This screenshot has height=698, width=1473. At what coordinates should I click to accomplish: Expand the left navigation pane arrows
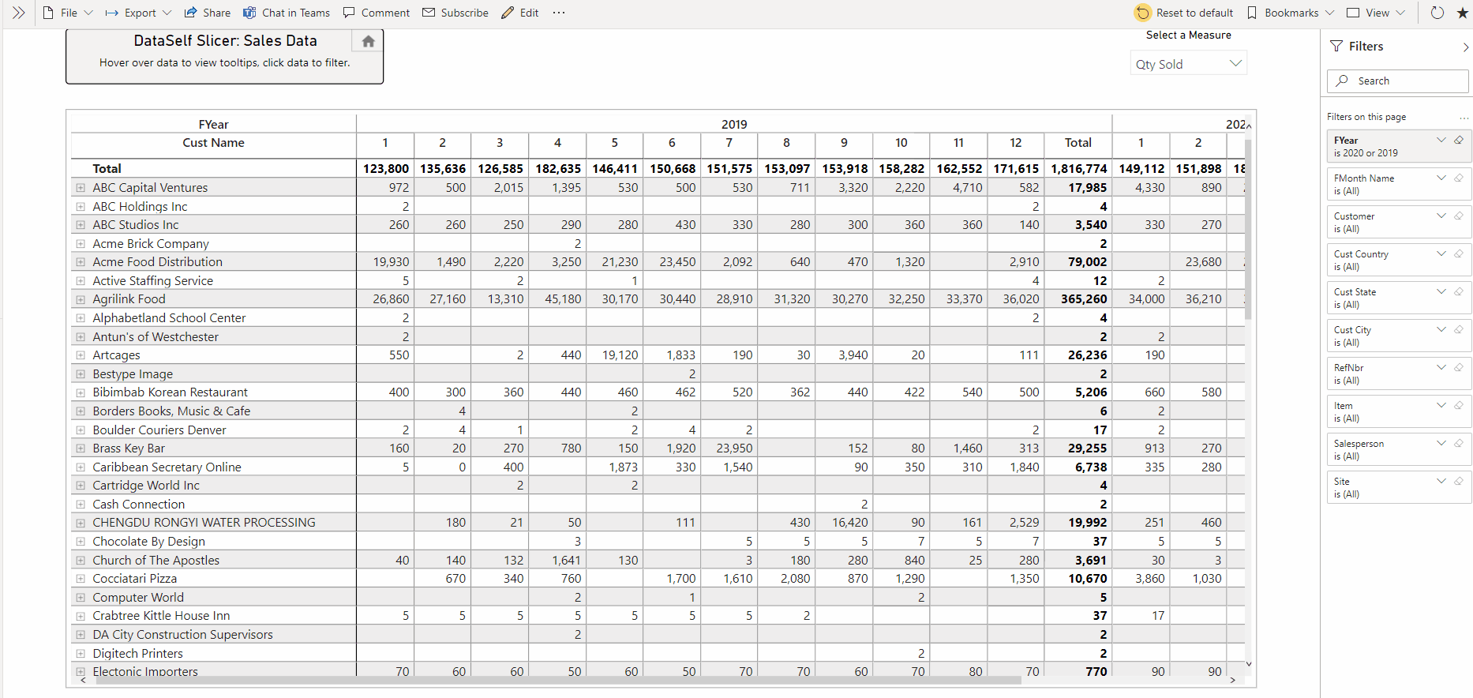[18, 13]
